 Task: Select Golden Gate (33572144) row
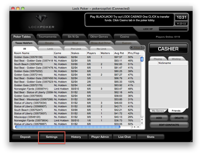[77, 75]
